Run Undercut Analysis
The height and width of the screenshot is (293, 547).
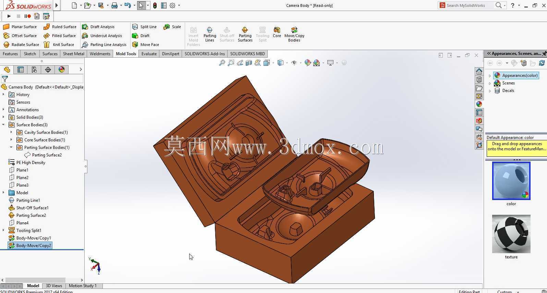click(102, 36)
